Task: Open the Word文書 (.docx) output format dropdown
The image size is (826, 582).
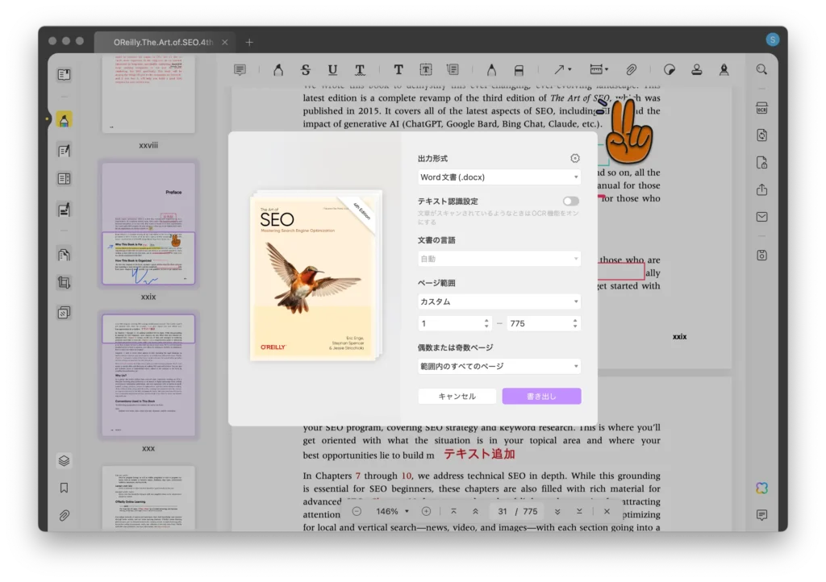Action: (x=499, y=177)
